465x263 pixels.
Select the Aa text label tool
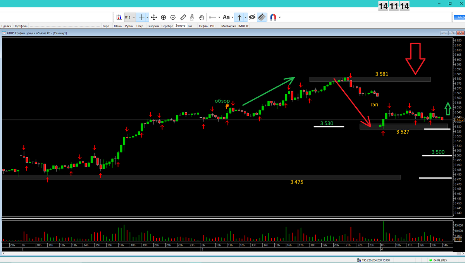click(x=226, y=17)
